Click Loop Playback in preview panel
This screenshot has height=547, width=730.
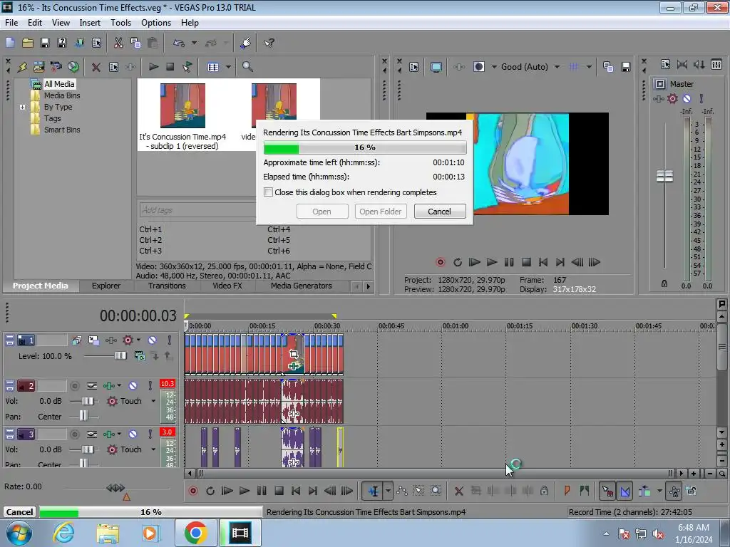click(x=458, y=262)
